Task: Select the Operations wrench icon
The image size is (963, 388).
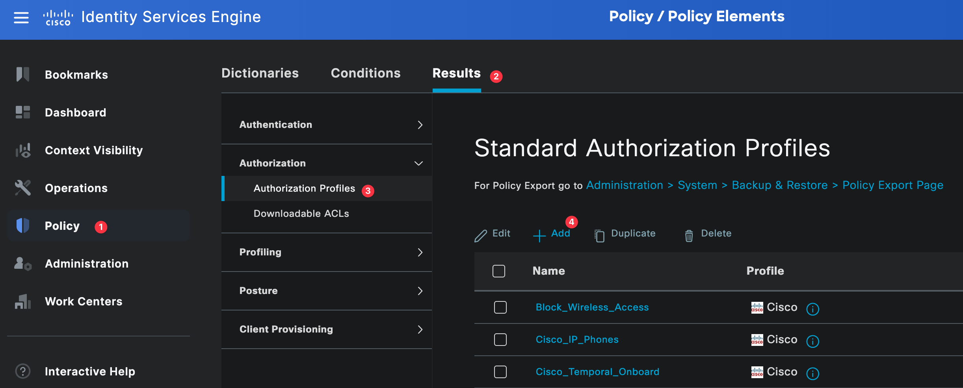Action: (x=23, y=188)
